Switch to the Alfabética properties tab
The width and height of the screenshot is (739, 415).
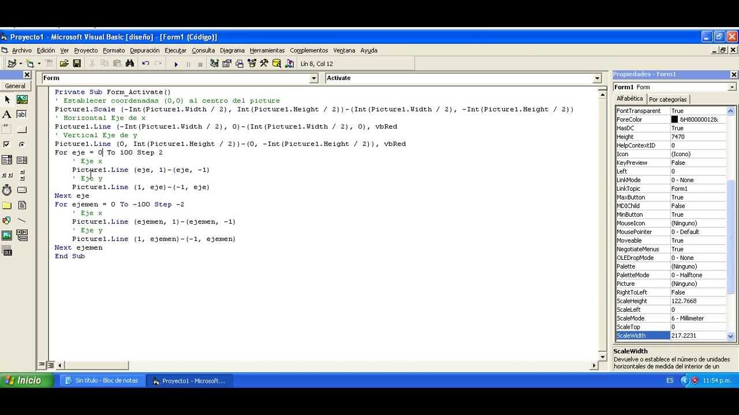pos(629,99)
